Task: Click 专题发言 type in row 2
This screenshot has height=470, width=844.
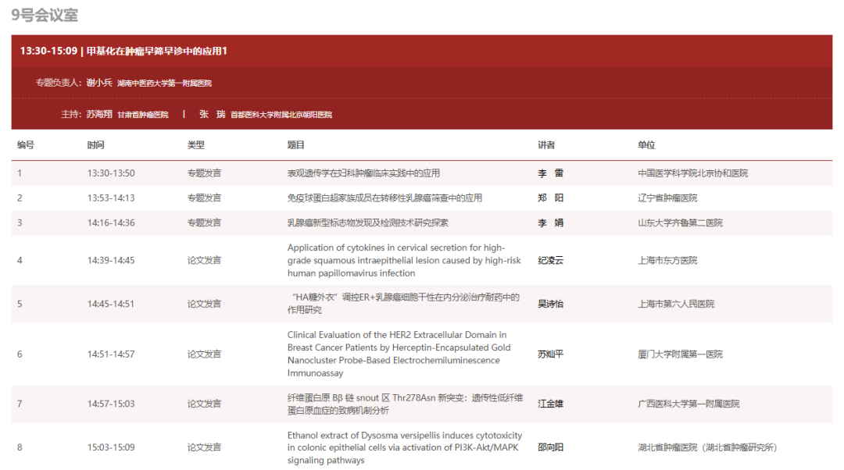Action: 204,198
